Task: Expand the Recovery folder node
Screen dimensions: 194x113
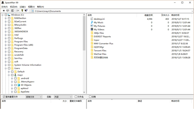Action: tap(6, 52)
